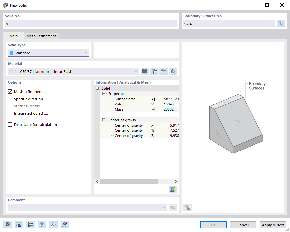The height and width of the screenshot is (232, 290).
Task: Switch to the Mesh Refinement tab
Action: 41,36
